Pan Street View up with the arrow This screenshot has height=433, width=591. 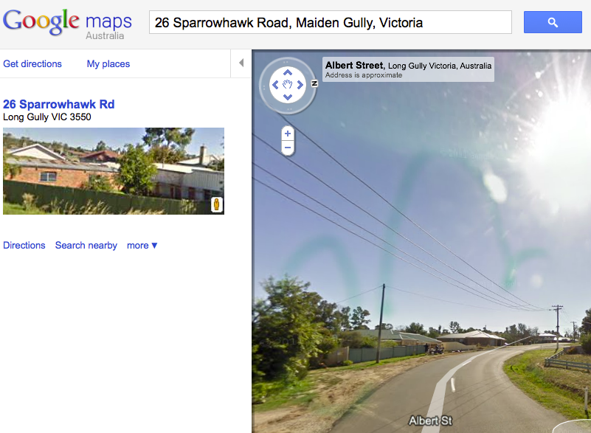tap(288, 72)
